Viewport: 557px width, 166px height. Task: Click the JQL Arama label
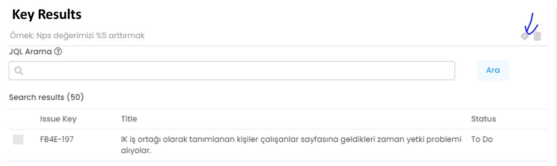click(x=31, y=51)
